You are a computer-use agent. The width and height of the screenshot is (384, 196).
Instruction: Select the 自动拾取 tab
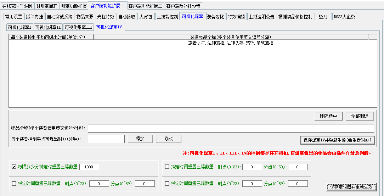pos(126,17)
